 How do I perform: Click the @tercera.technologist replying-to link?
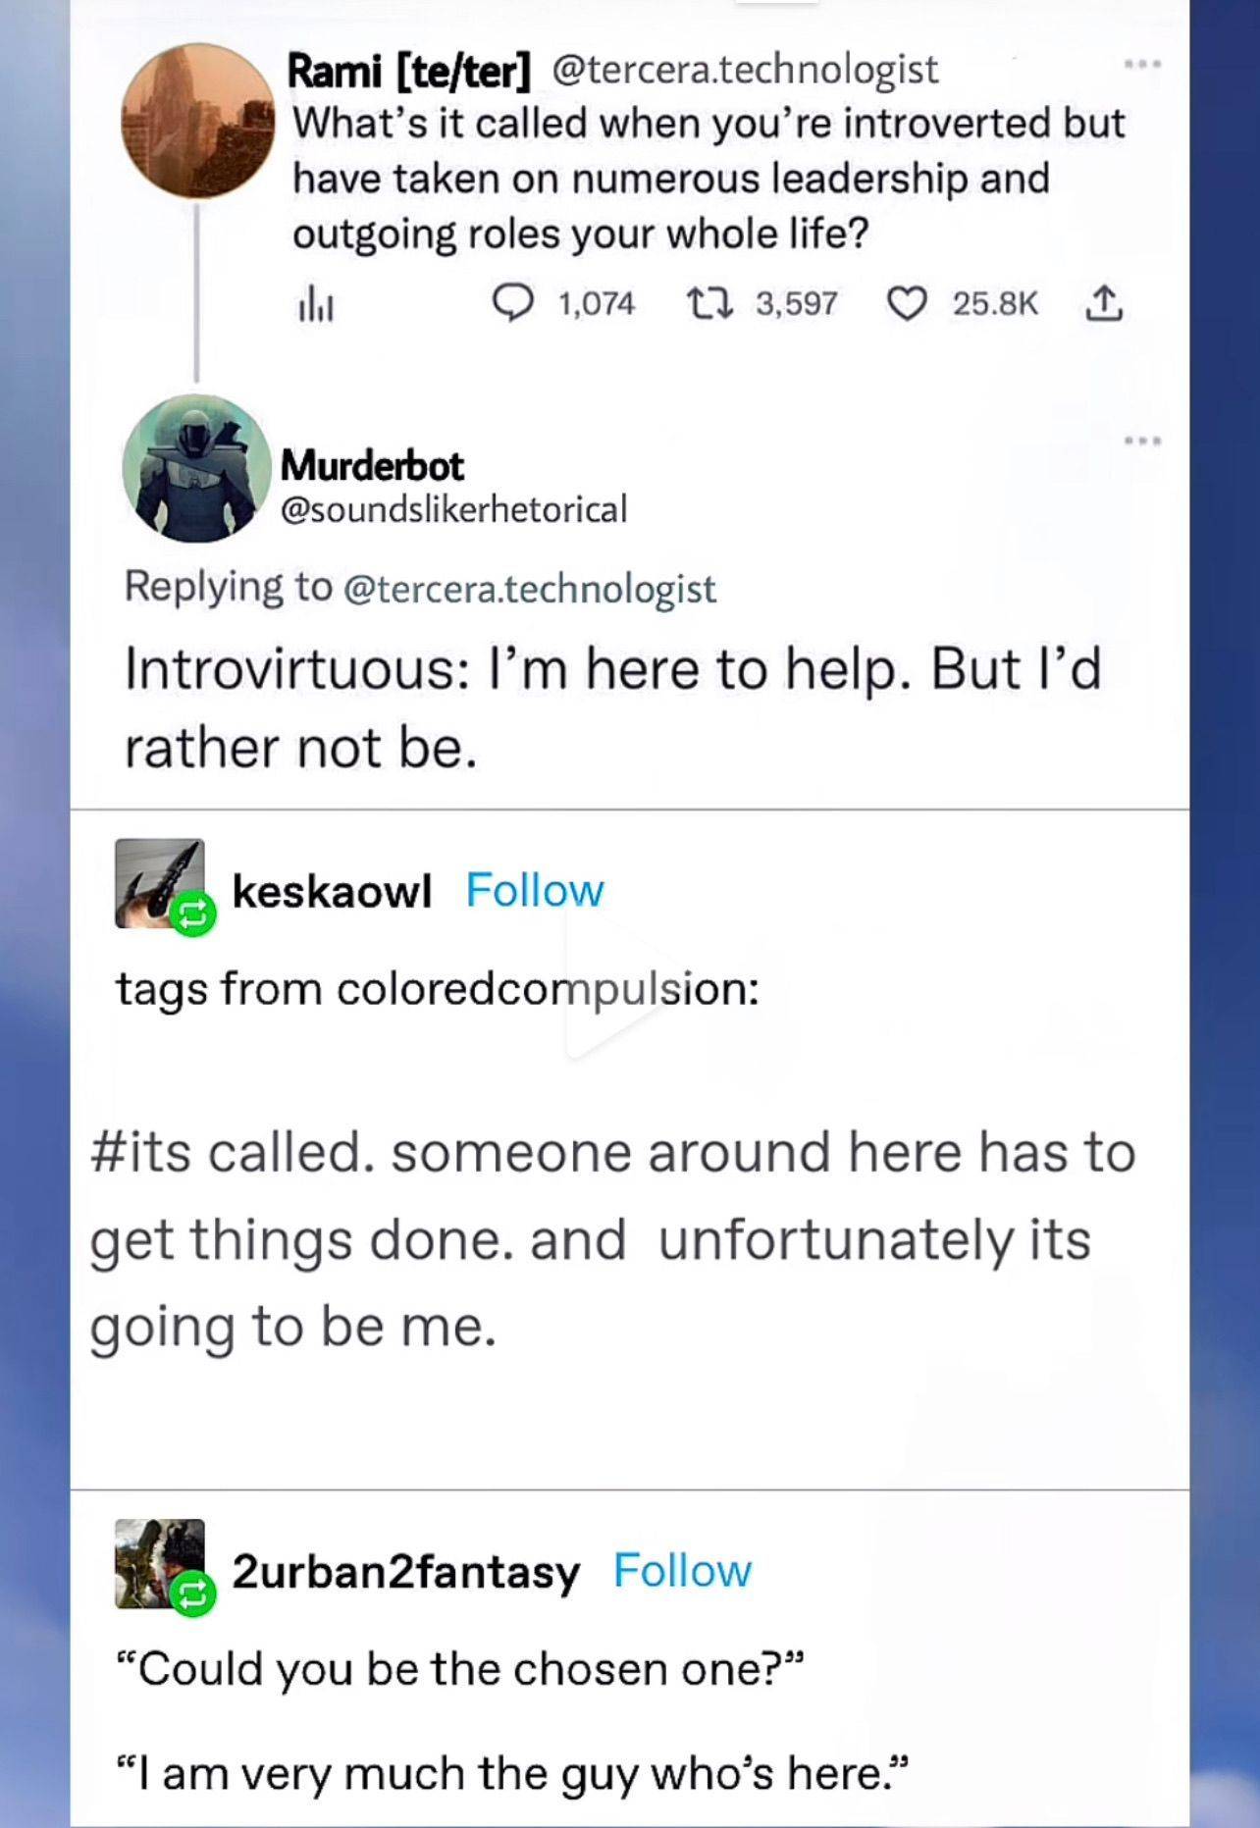(x=529, y=588)
